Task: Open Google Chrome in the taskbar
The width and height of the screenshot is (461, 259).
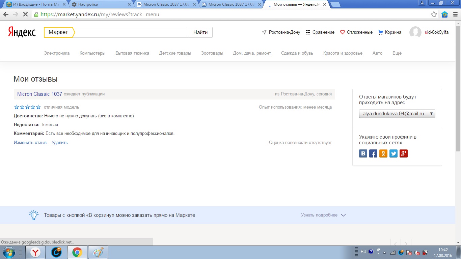Action: tap(77, 252)
